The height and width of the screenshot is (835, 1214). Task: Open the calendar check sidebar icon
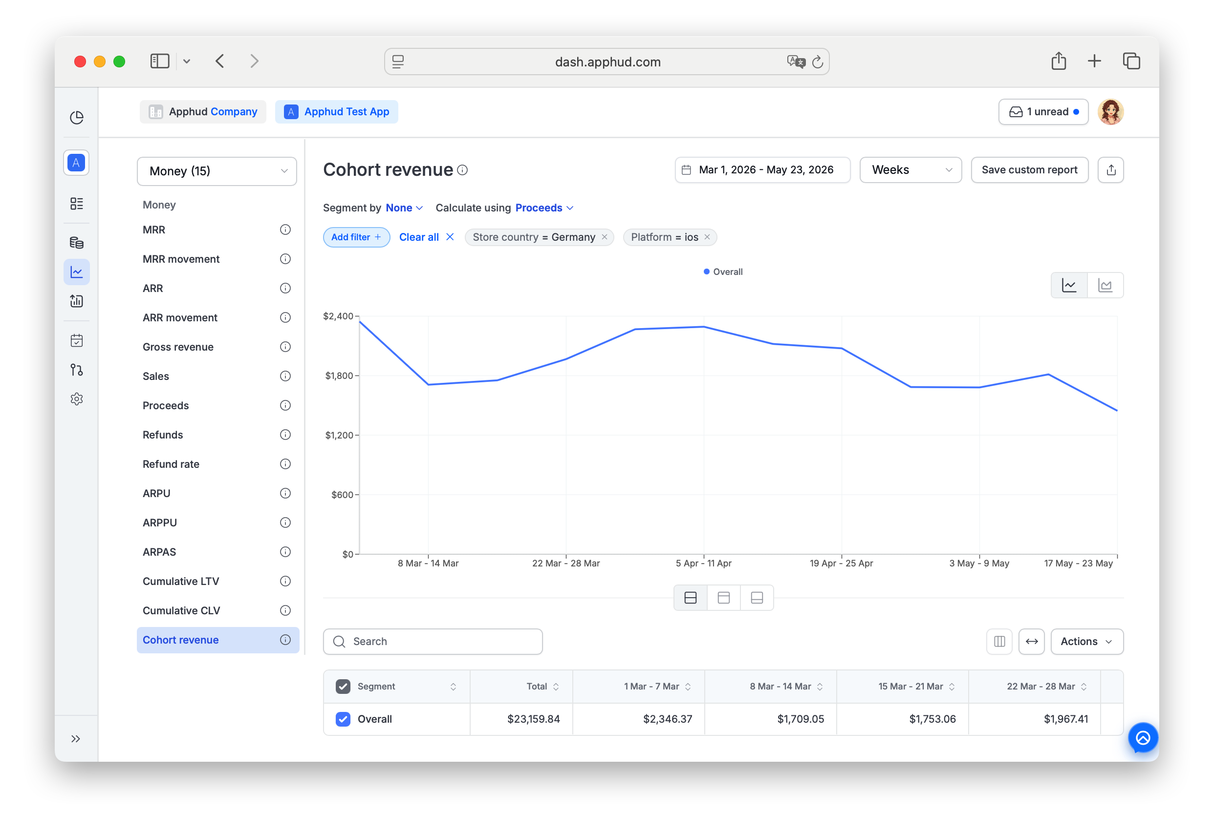point(76,341)
